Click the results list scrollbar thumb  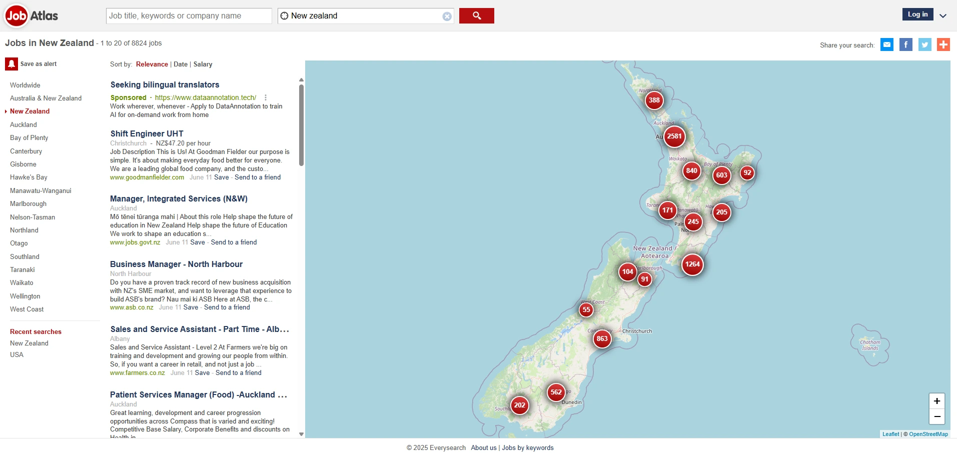(x=301, y=125)
